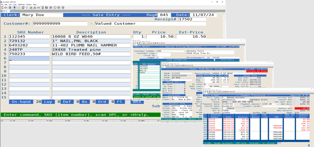314x147 pixels.
Task: Click the Payment amount $100.00 field
Action: pyautogui.click(x=269, y=104)
